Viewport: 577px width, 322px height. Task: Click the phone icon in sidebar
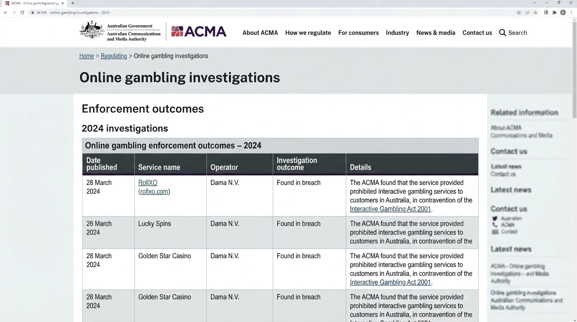[x=495, y=225]
